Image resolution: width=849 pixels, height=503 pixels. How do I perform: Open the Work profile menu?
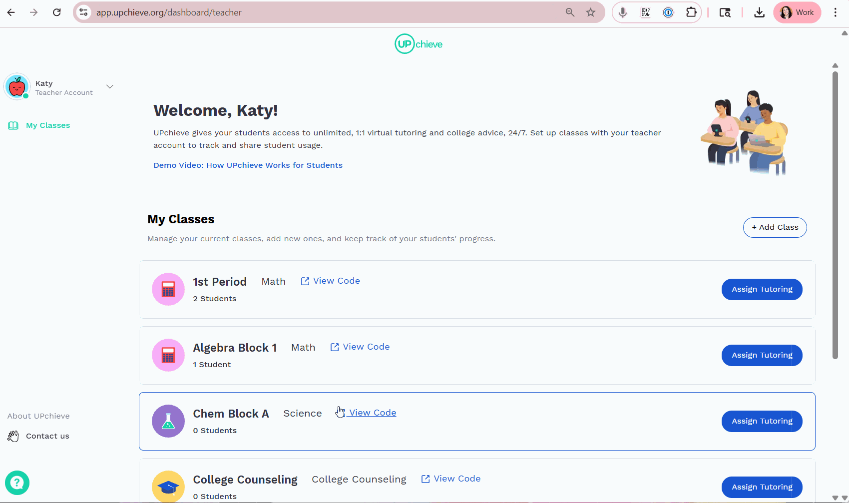[797, 12]
